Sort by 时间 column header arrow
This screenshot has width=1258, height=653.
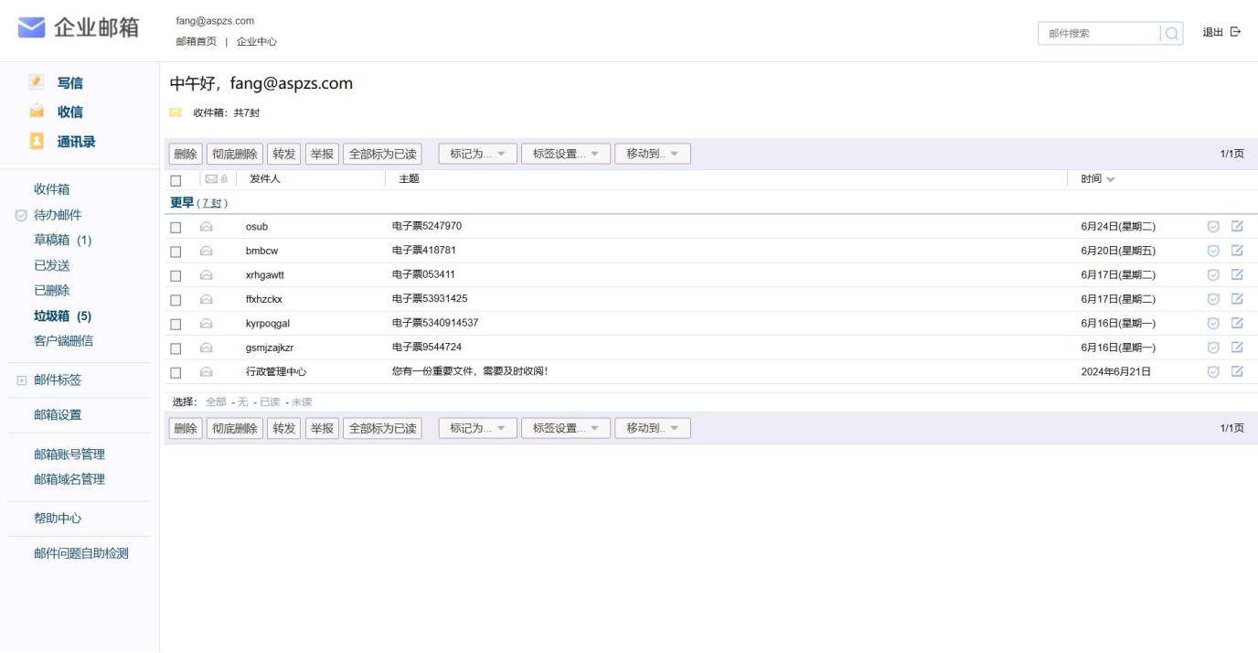pyautogui.click(x=1110, y=179)
